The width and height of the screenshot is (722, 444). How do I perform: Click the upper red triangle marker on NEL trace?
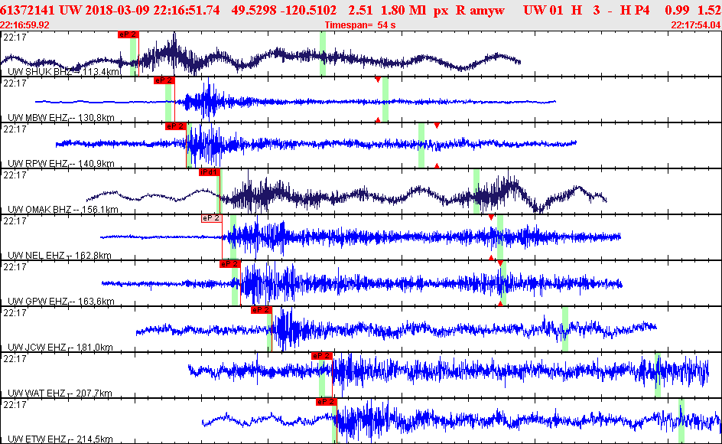pyautogui.click(x=491, y=217)
